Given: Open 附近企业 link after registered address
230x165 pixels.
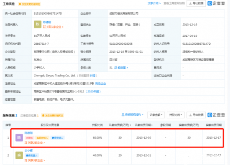Looking at the screenshot, I should (101, 84).
